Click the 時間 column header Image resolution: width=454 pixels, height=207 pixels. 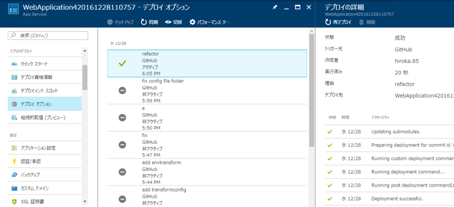pyautogui.click(x=345, y=118)
